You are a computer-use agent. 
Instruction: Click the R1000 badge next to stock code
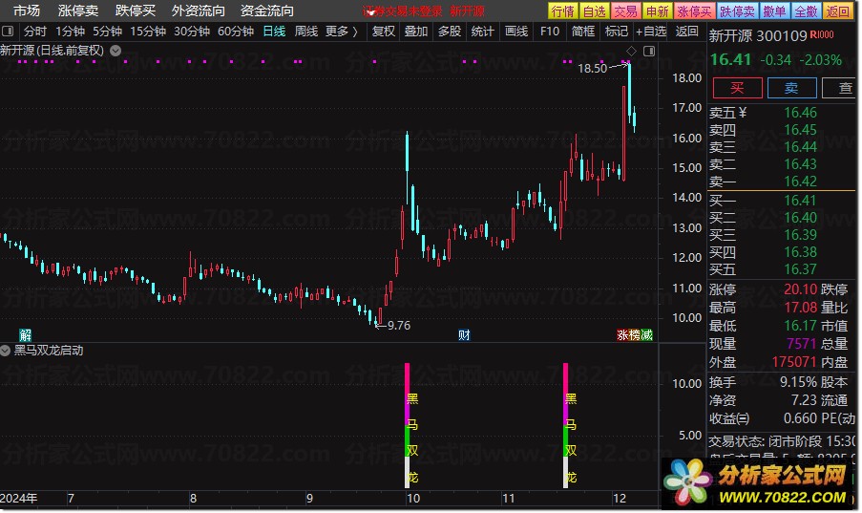tap(822, 34)
